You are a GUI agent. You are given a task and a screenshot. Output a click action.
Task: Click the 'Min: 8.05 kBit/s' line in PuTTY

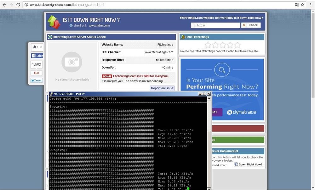click(x=173, y=181)
